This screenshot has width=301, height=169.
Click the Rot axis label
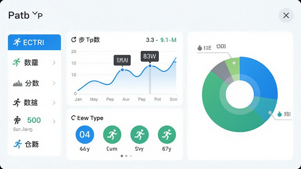158,99
